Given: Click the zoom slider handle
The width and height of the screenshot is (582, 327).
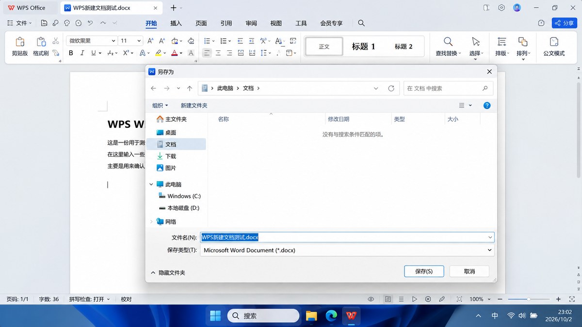Looking at the screenshot, I should (528, 299).
